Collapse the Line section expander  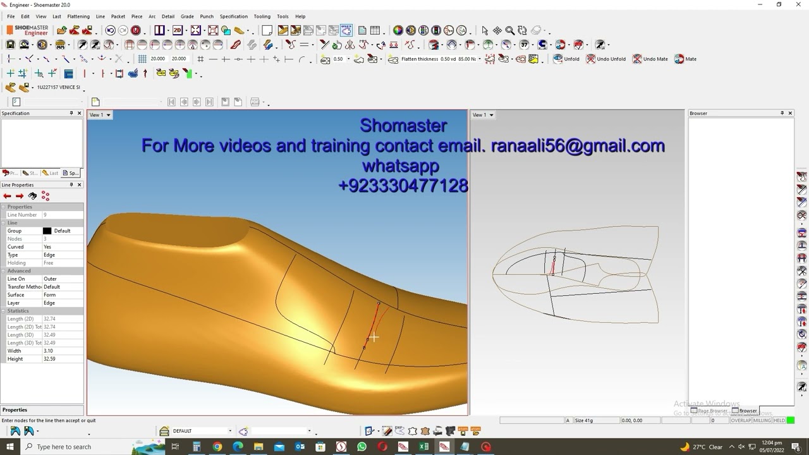tap(3, 223)
